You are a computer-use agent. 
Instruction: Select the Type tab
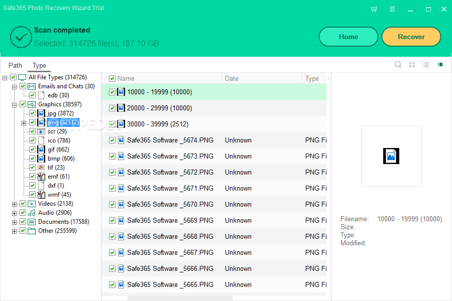tap(39, 65)
